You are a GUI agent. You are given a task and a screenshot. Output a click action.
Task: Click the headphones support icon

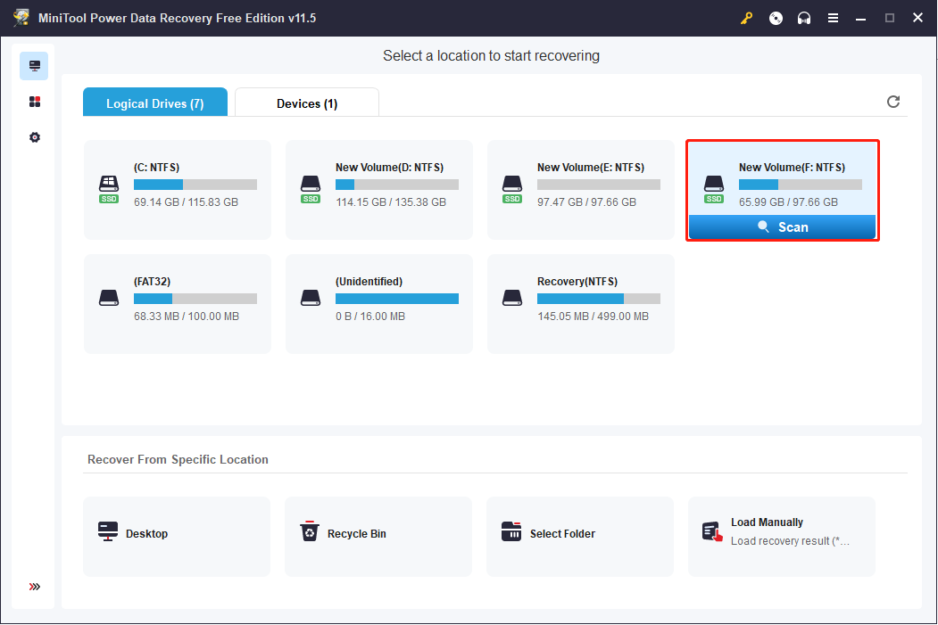(x=804, y=18)
